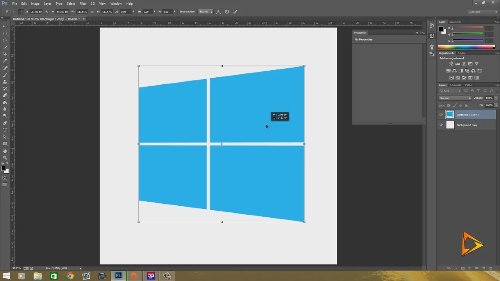Cancel the transform in options bar
The height and width of the screenshot is (281, 500).
(227, 12)
